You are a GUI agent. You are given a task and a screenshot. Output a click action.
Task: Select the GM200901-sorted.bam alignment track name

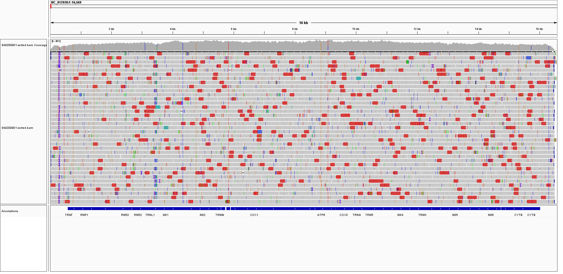point(18,128)
